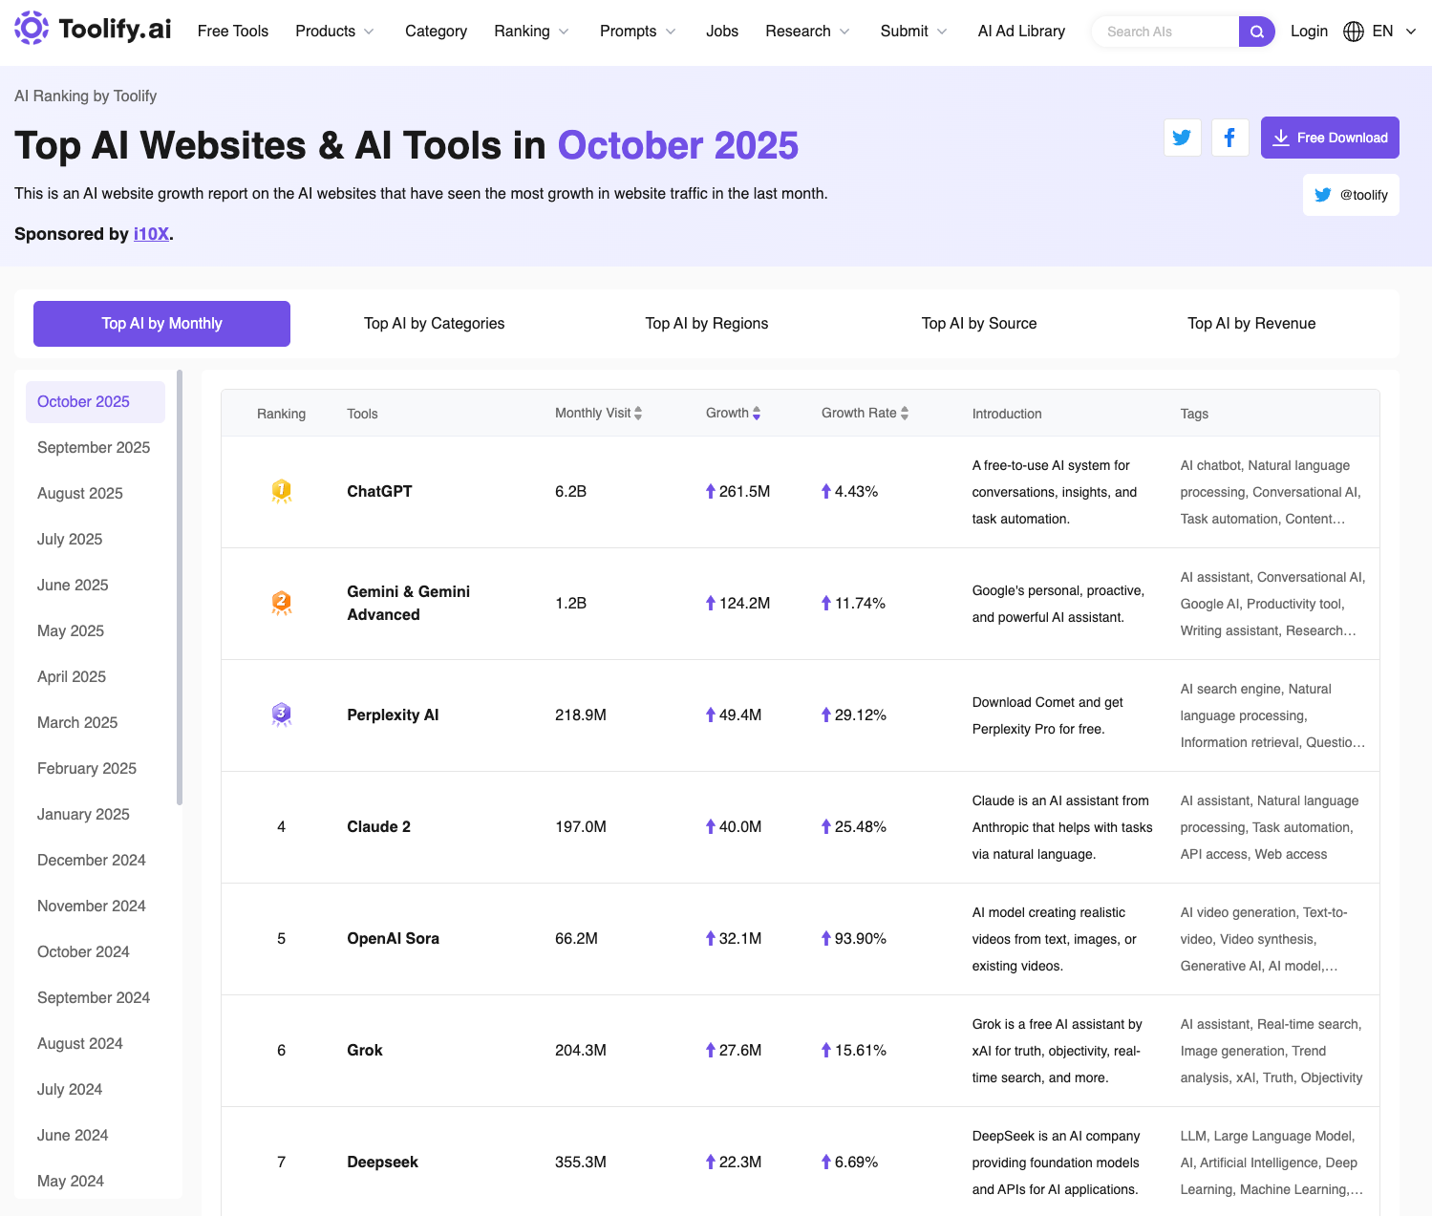The height and width of the screenshot is (1216, 1432).
Task: Click the Monthly Visit sort arrows
Action: point(638,414)
